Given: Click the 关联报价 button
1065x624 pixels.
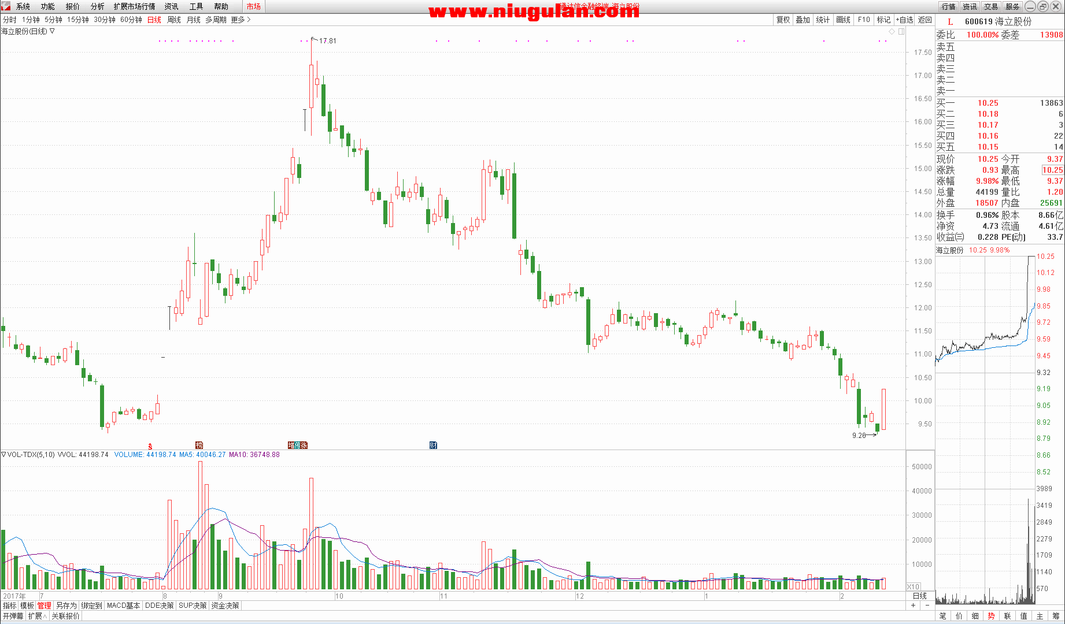Looking at the screenshot, I should [x=66, y=616].
